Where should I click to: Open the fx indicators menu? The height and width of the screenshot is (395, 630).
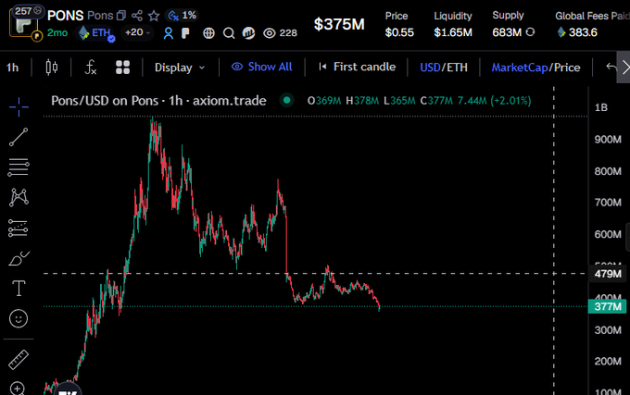[91, 67]
